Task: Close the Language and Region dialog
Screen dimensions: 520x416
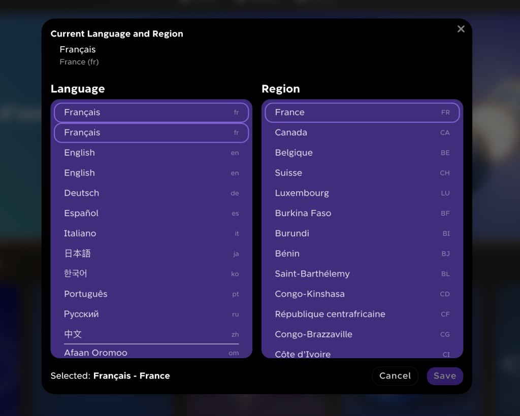Action: pos(461,29)
